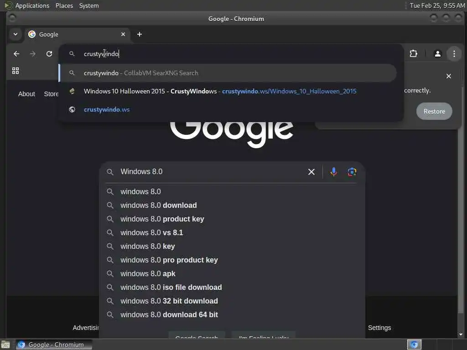This screenshot has width=467, height=350.
Task: Open the profile avatar menu
Action: pos(437,54)
